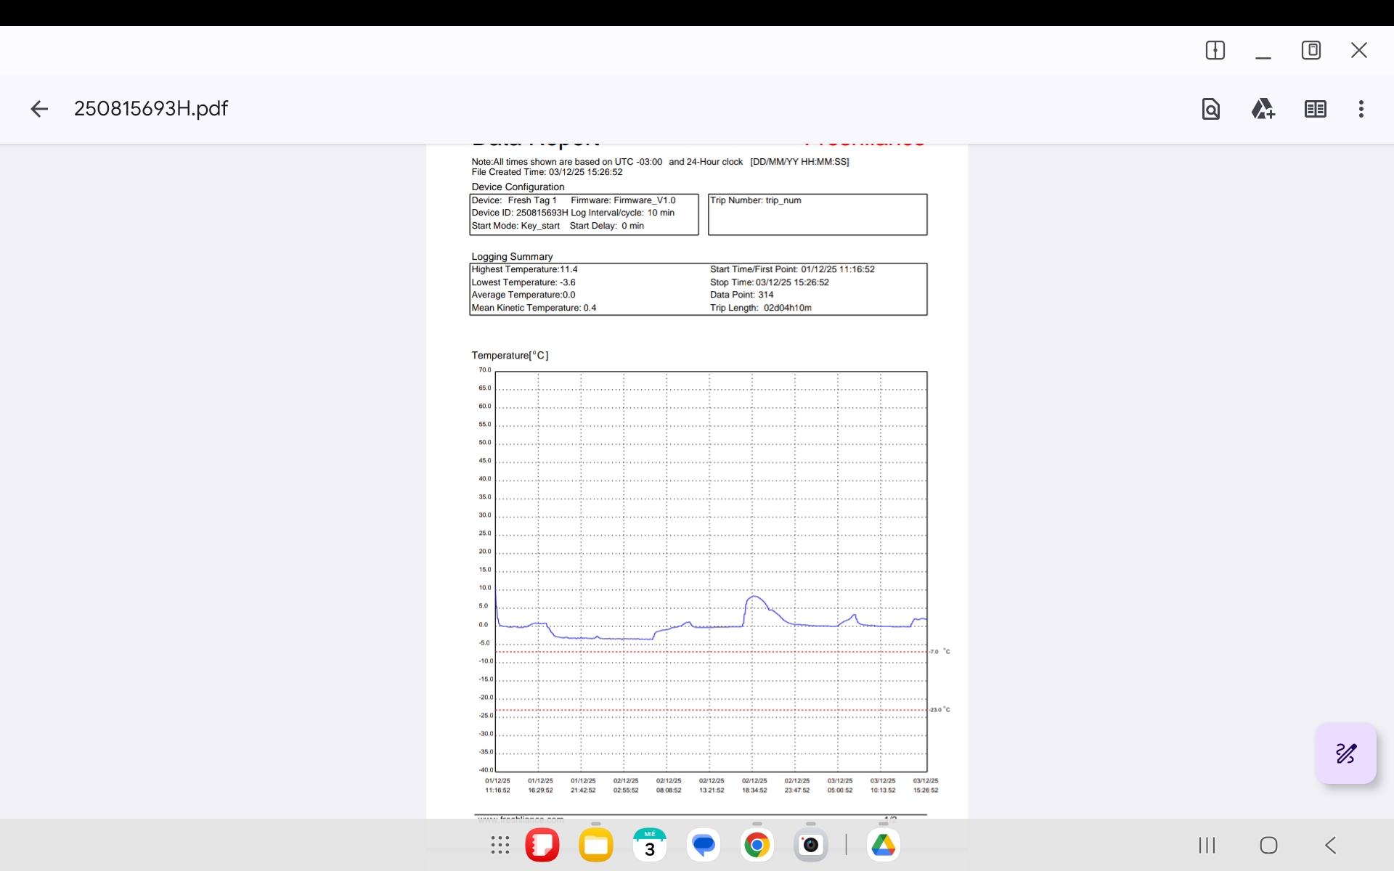Tap the add to Drive icon
1394x871 pixels.
tap(1263, 109)
